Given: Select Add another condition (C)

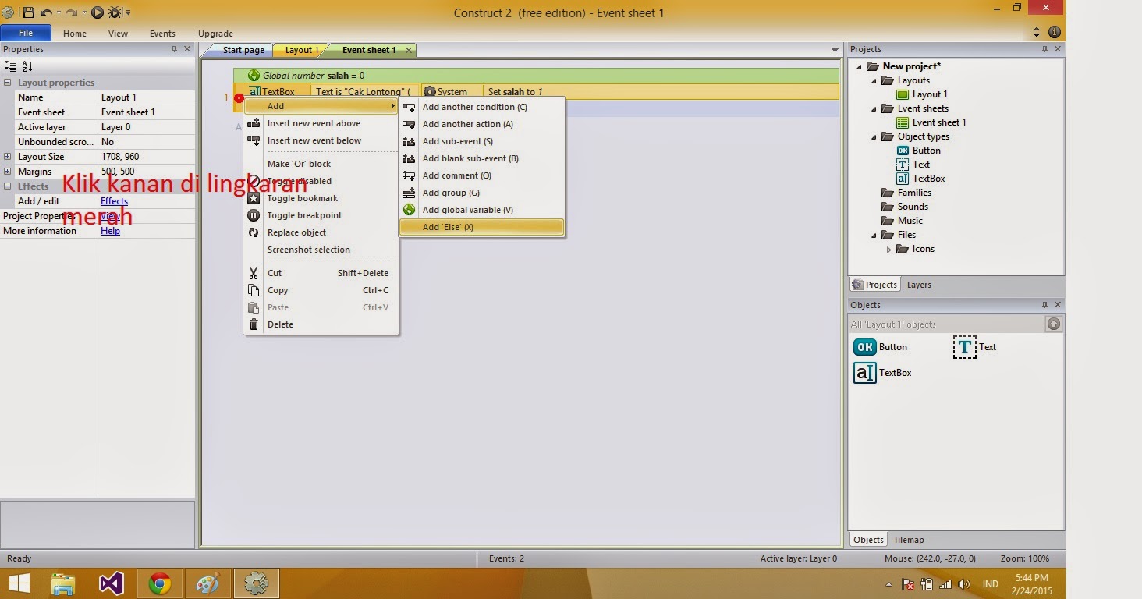Looking at the screenshot, I should 481,107.
